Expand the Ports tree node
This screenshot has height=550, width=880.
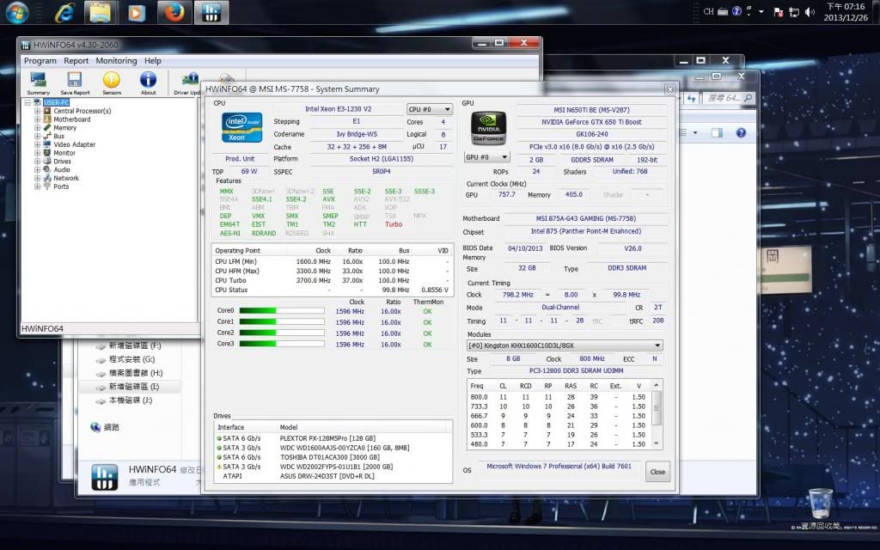click(x=37, y=186)
